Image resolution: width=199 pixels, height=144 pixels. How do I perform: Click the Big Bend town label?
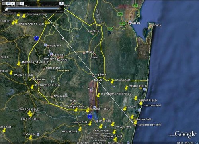coord(100,75)
